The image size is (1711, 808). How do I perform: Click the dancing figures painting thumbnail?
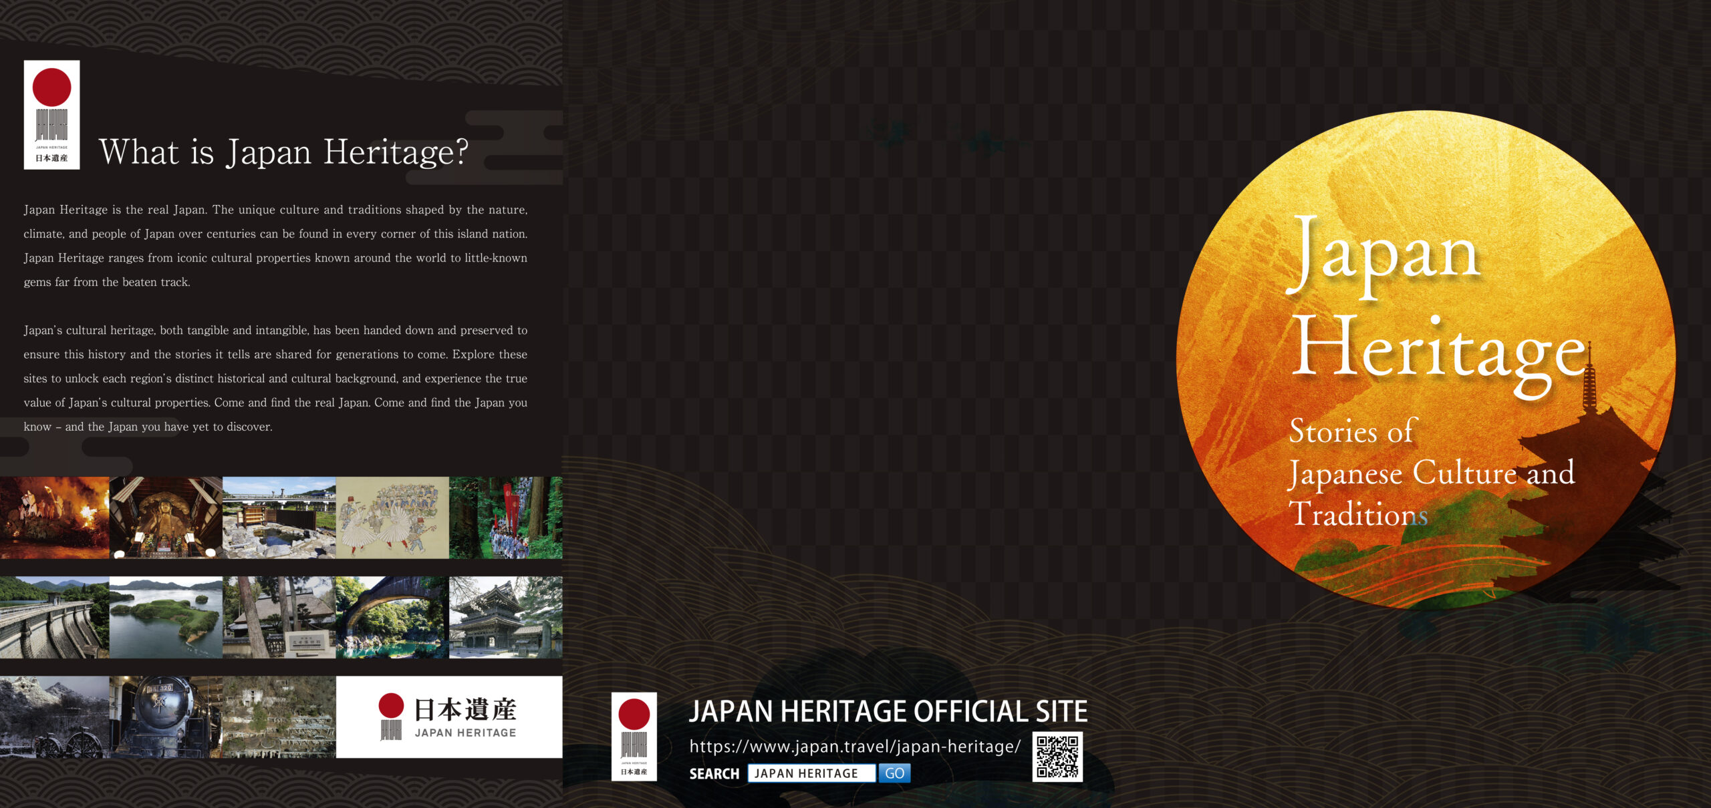392,518
